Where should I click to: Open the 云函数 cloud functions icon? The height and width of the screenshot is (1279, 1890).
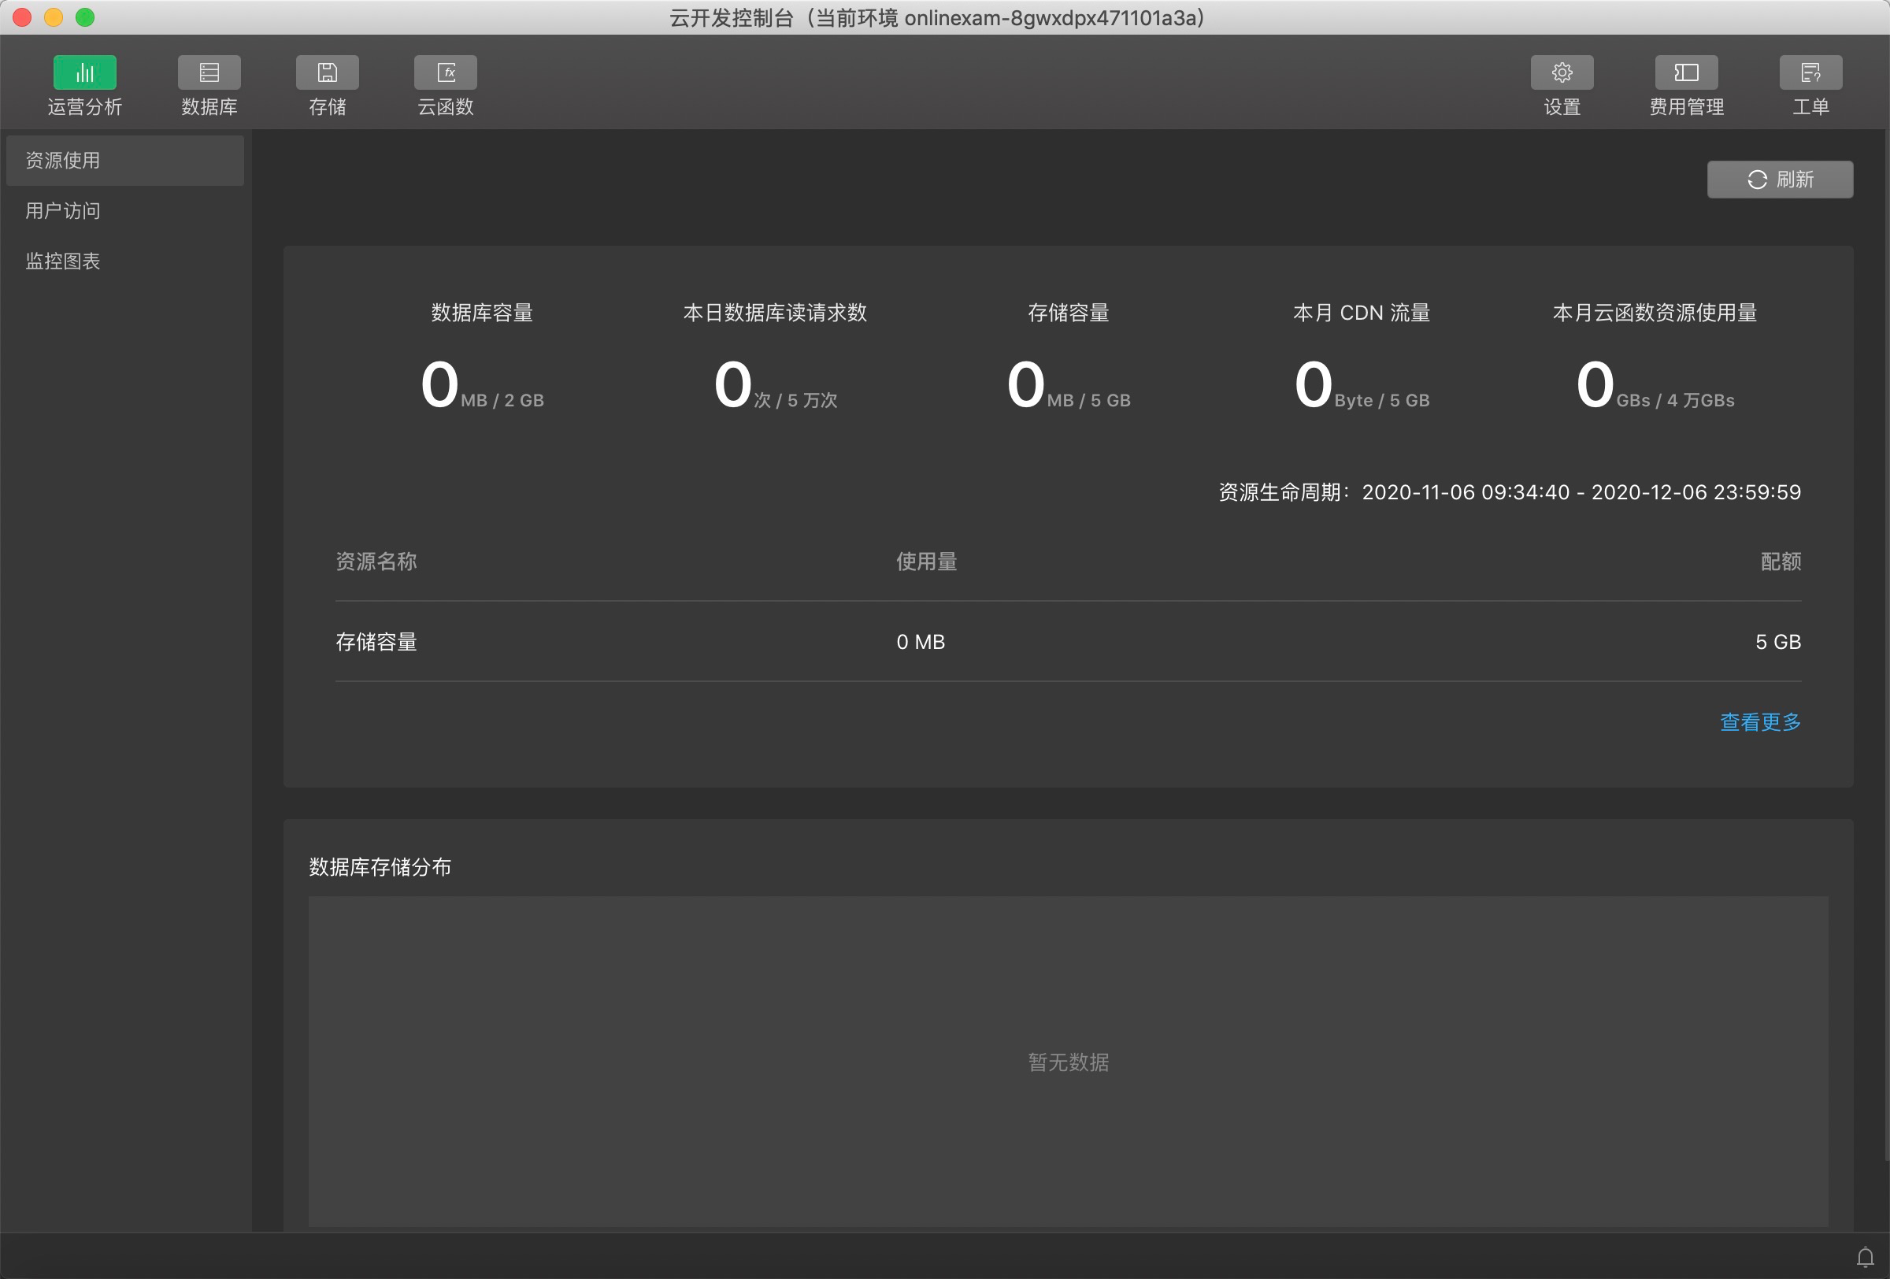(x=445, y=73)
